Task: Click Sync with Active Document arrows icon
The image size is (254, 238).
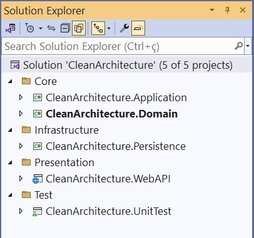Action: [x=51, y=28]
